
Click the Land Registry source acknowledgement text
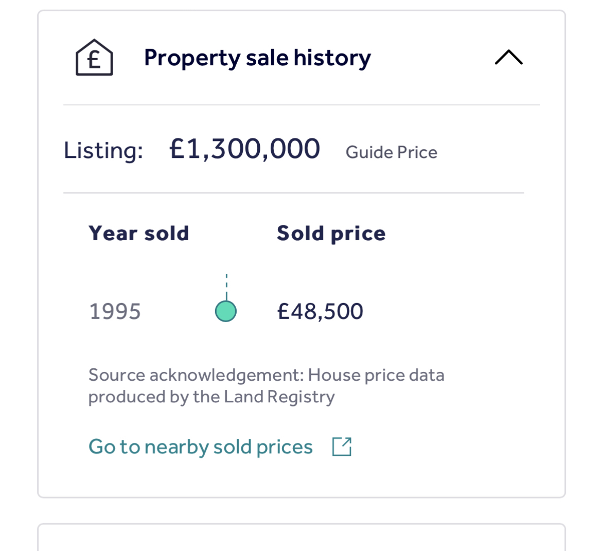tap(267, 386)
